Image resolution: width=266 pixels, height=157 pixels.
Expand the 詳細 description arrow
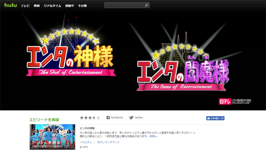[x=156, y=137]
